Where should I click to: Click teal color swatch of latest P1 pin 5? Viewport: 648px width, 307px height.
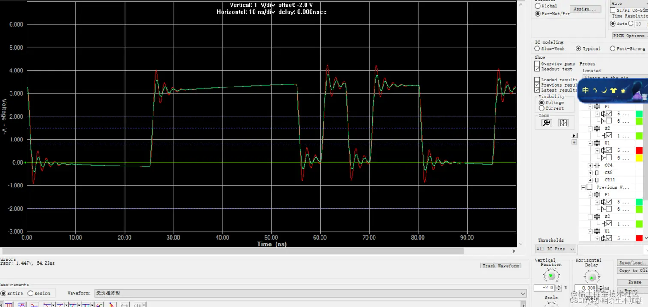coord(639,114)
